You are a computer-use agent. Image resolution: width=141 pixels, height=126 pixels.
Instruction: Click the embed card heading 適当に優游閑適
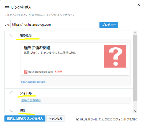click(37, 48)
